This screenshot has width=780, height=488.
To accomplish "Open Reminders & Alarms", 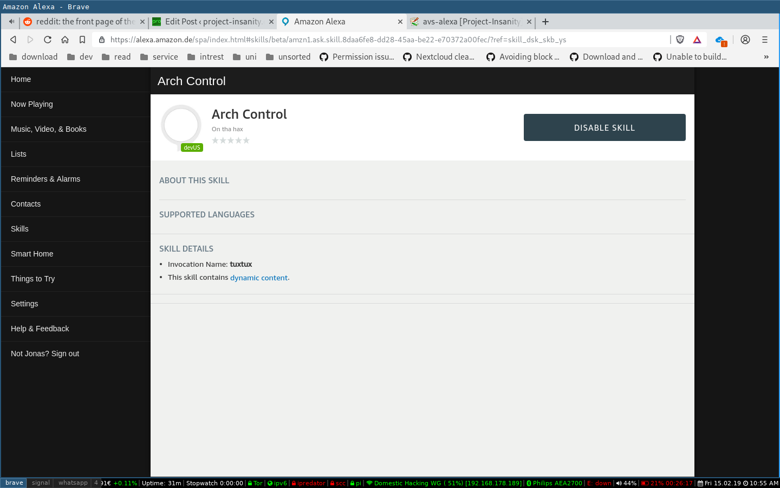I will (75, 179).
